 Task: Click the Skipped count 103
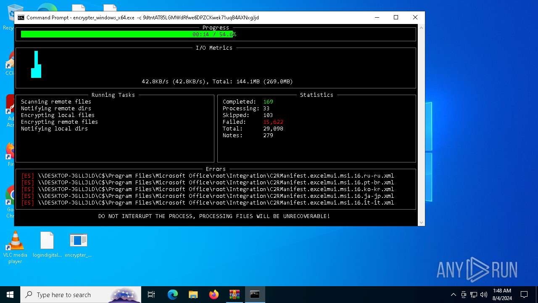[268, 115]
